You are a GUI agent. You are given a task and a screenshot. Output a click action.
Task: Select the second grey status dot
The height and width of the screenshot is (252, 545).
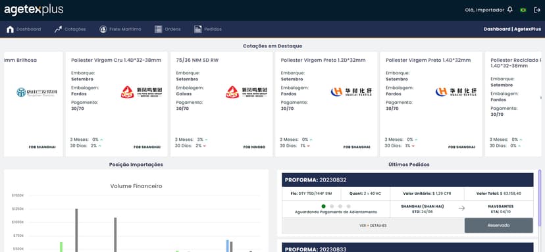tap(332, 206)
